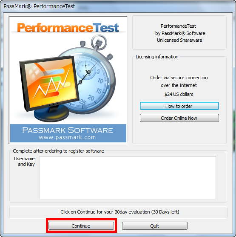Click the www.passmark.com address in banner
The height and width of the screenshot is (237, 236).
tap(67, 137)
